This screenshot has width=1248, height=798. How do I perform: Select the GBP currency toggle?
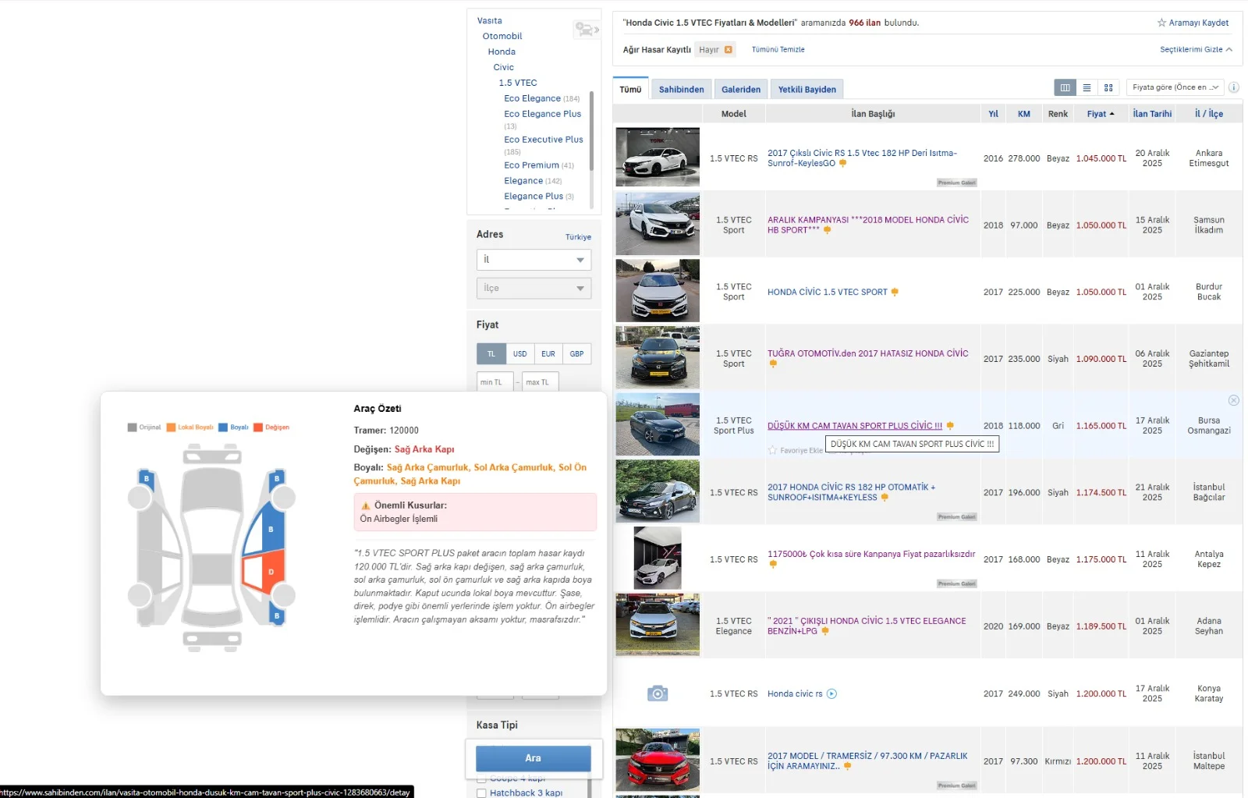(x=576, y=354)
